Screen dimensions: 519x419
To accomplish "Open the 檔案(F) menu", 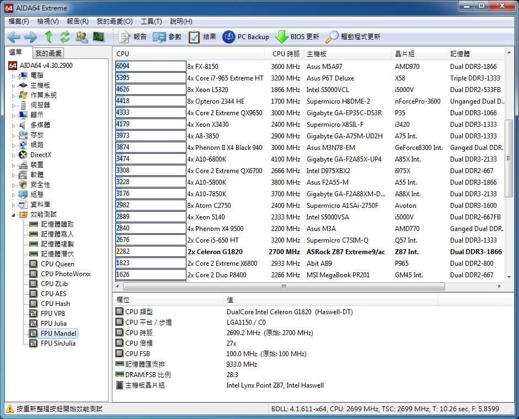I will point(19,22).
